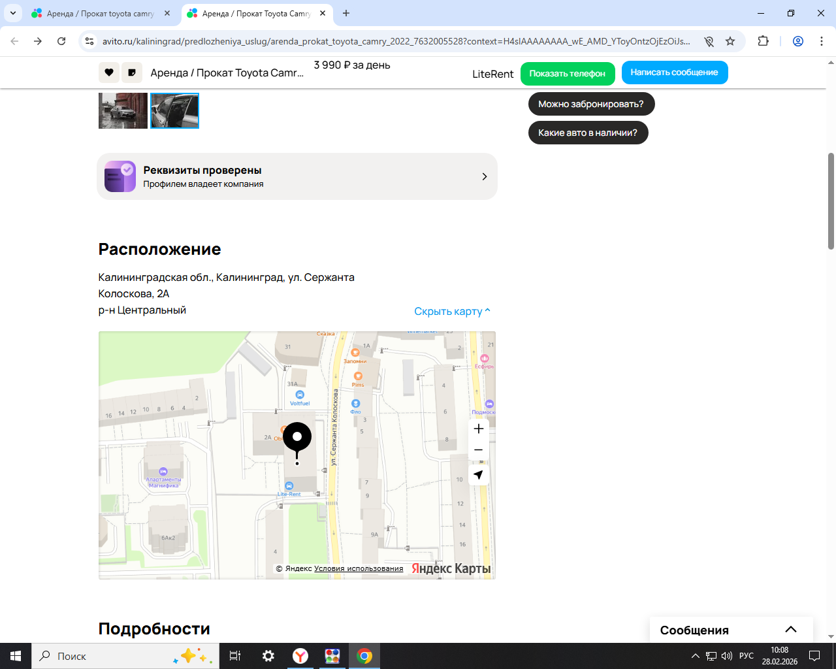836x669 pixels.
Task: Click the р-н Центральный district text
Action: coord(142,310)
